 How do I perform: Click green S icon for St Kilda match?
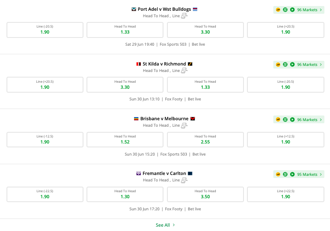[x=285, y=65]
